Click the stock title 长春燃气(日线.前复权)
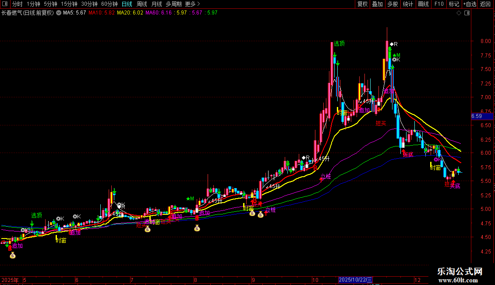 [28, 13]
